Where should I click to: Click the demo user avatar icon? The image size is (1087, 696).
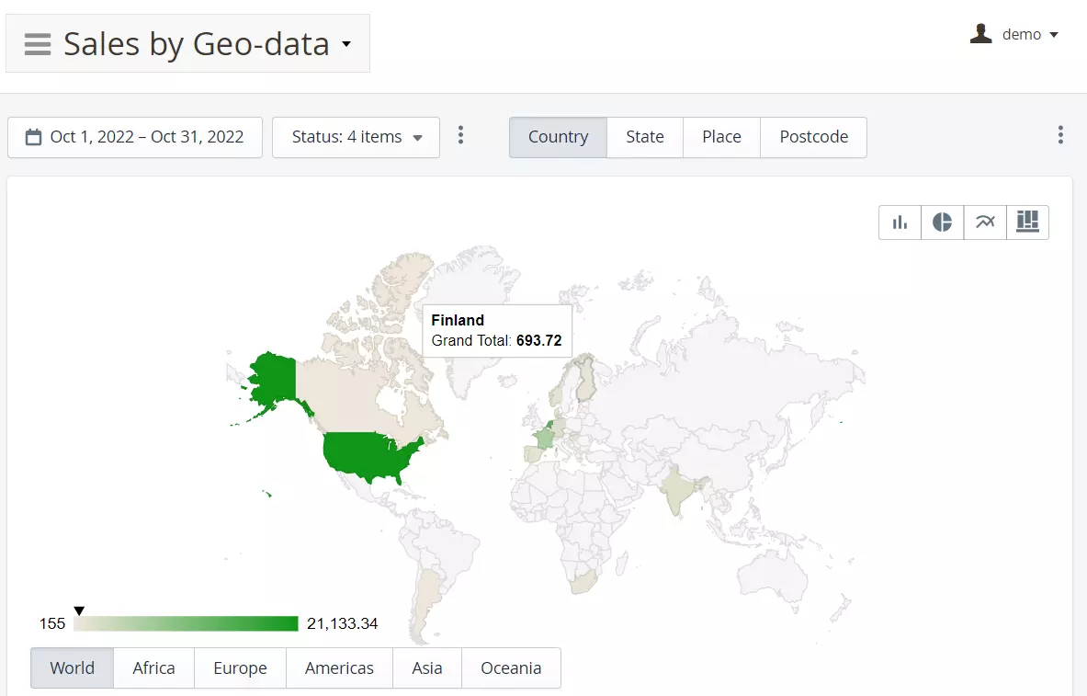[x=981, y=34]
